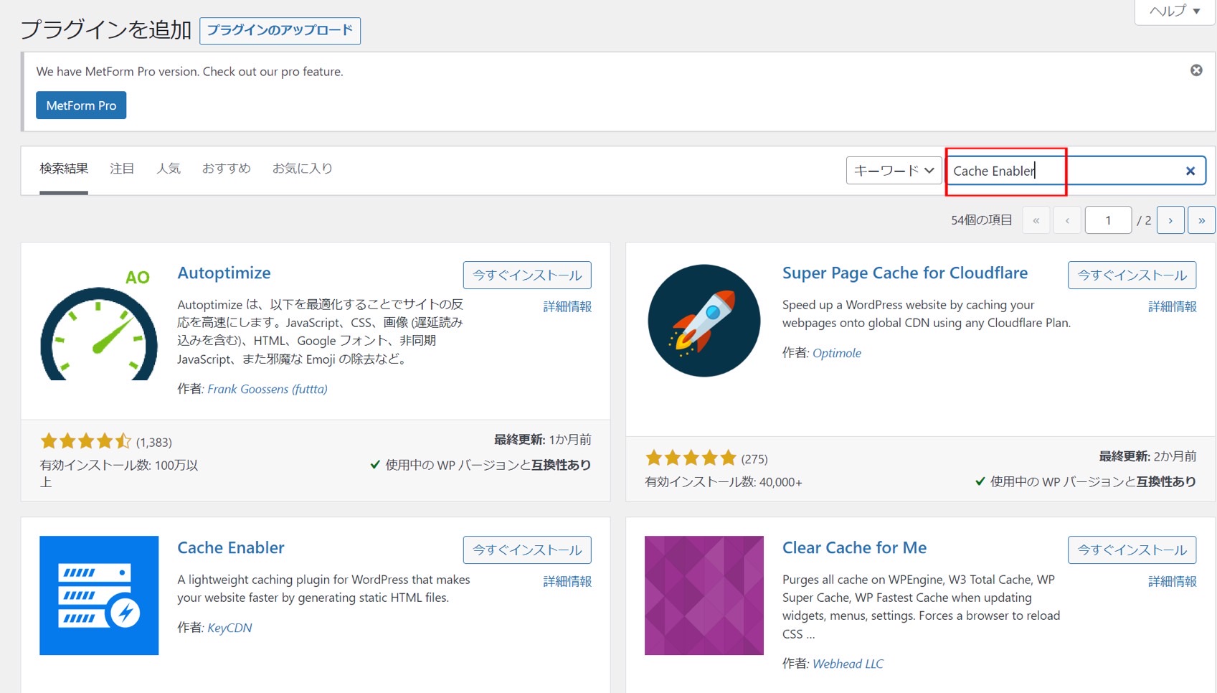
Task: Open author KeyCDN link
Action: click(229, 628)
